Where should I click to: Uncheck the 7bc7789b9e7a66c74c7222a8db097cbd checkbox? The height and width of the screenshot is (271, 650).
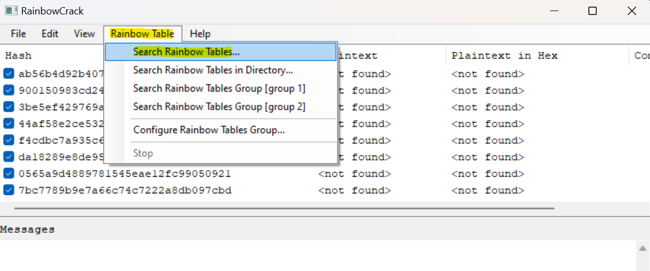(x=9, y=190)
